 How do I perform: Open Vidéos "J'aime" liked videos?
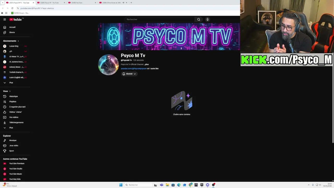click(x=15, y=112)
